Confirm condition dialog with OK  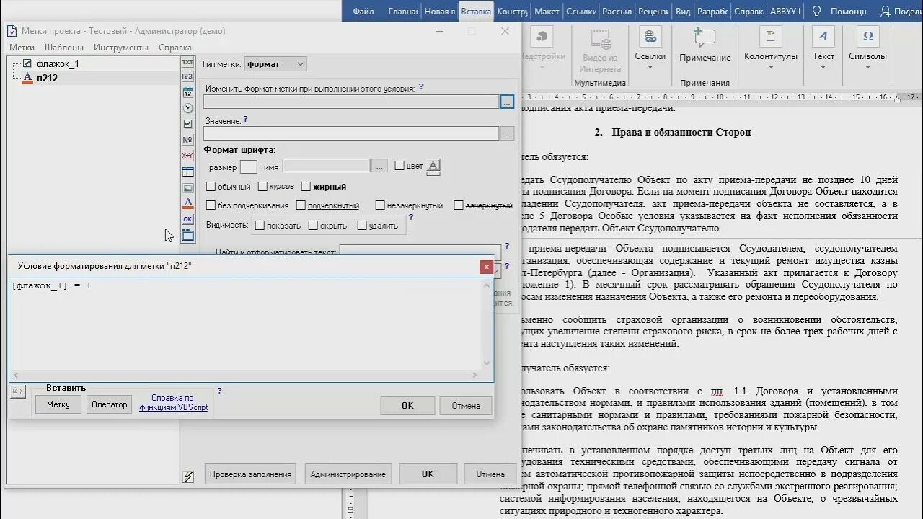coord(407,406)
